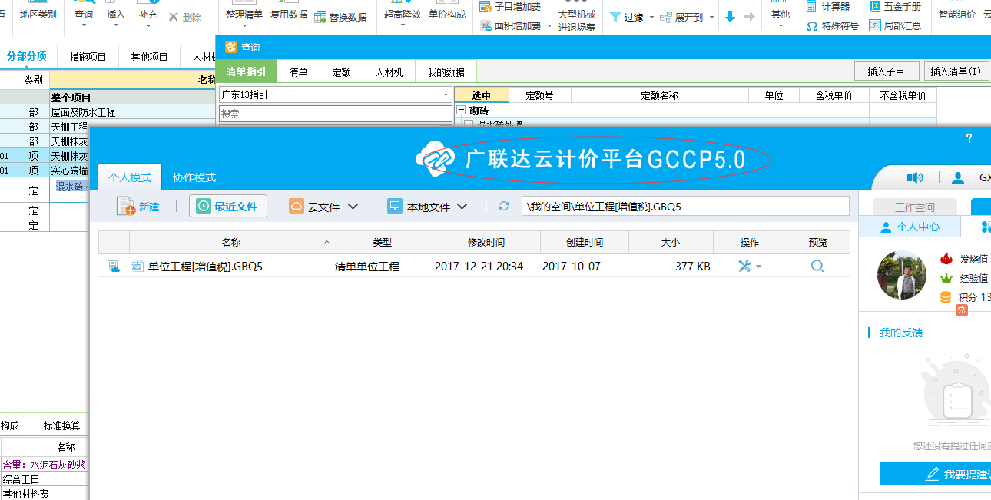
Task: Click the 特殊符号 omega icon
Action: (x=812, y=25)
